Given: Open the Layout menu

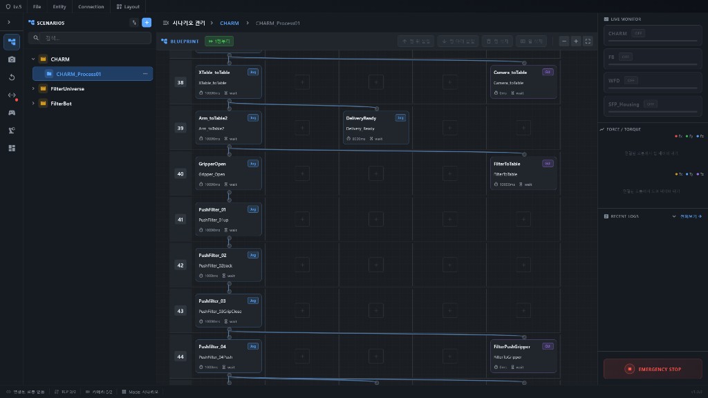Looking at the screenshot, I should point(128,7).
